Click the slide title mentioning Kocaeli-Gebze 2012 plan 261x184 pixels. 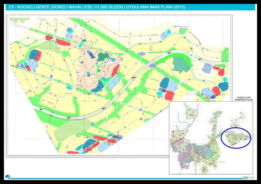[97, 7]
